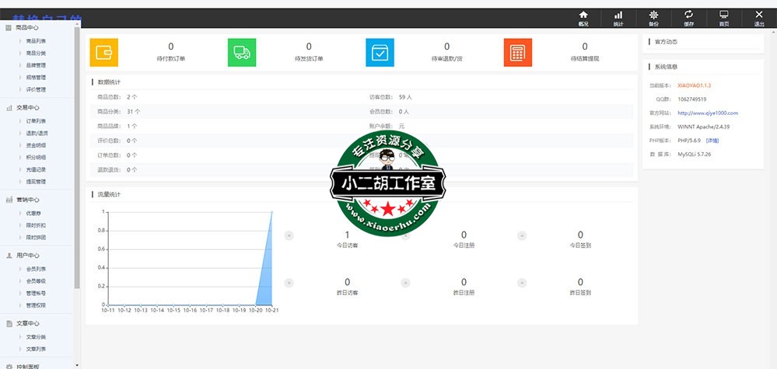The image size is (777, 369).
Task: Click the 10-21 peak on traffic chart
Action: coord(271,212)
